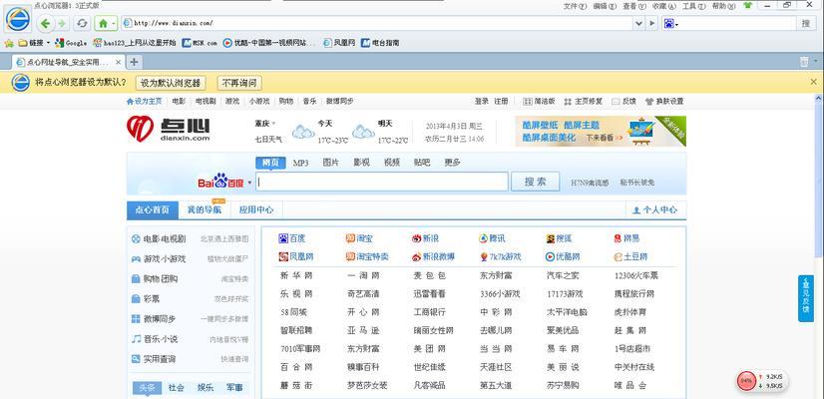This screenshot has width=824, height=399.
Task: Select the 视频 search tab
Action: click(x=392, y=163)
